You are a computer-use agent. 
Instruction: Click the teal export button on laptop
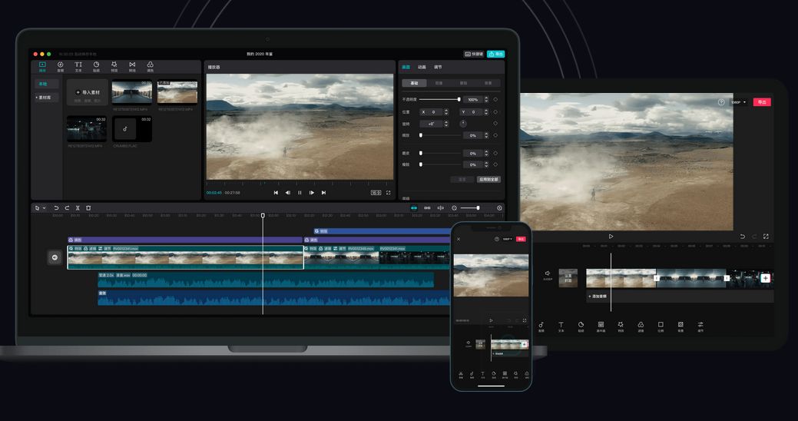pos(495,54)
